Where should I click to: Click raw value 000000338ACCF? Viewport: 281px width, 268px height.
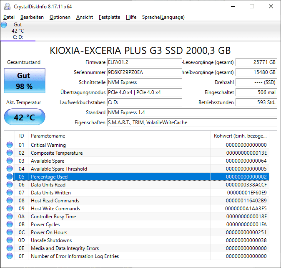(246, 185)
